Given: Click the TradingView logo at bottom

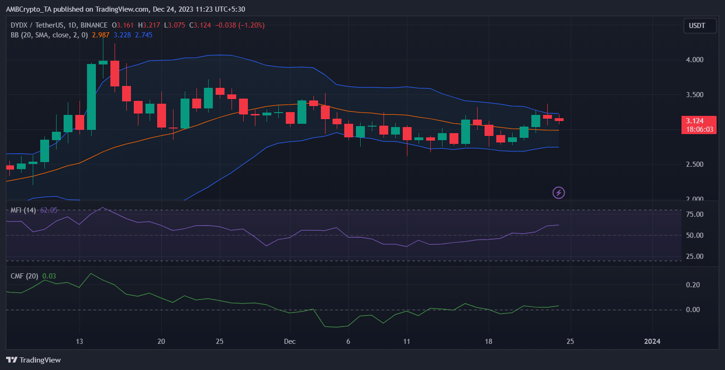Looking at the screenshot, I should click(33, 360).
